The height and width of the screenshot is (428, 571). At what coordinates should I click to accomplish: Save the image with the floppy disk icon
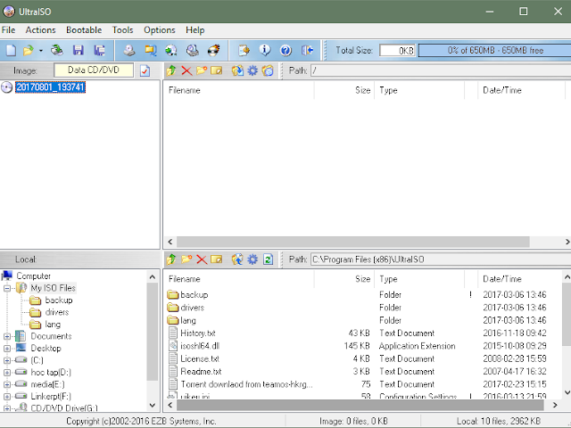tap(78, 50)
